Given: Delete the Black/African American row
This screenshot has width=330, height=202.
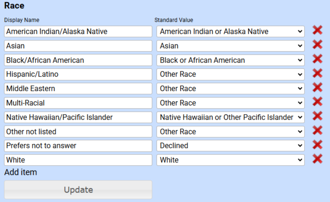Looking at the screenshot, I should [x=317, y=59].
